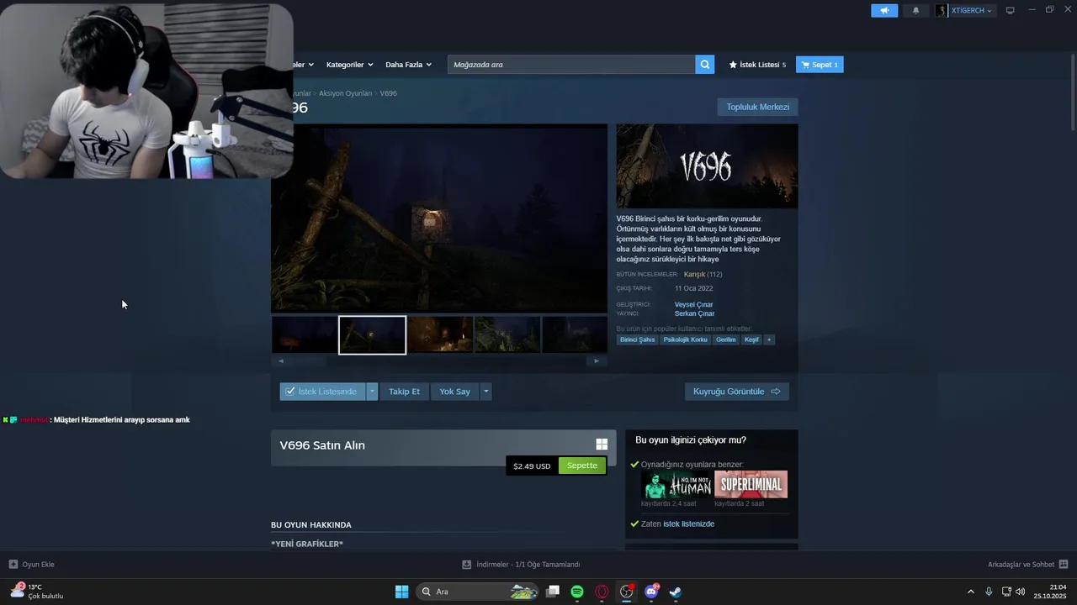Select the highlighted second screenshot thumbnail
This screenshot has width=1077, height=605.
coord(372,334)
